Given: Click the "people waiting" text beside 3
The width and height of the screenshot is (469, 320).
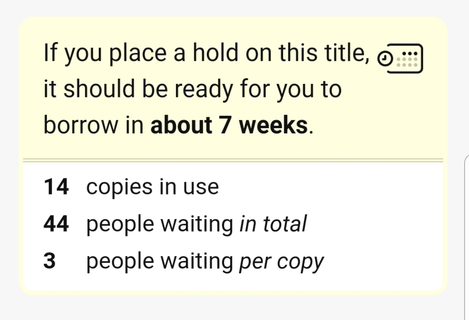Looking at the screenshot, I should click(x=160, y=261).
